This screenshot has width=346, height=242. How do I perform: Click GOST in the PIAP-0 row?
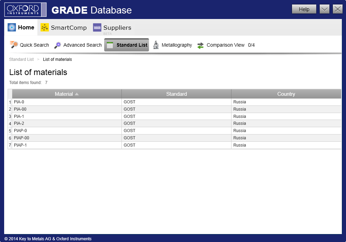click(129, 130)
